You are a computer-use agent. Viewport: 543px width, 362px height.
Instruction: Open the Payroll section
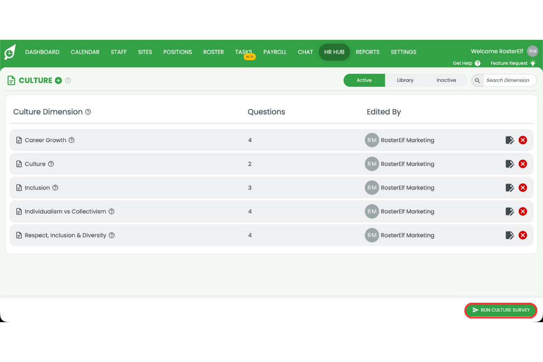click(x=275, y=52)
